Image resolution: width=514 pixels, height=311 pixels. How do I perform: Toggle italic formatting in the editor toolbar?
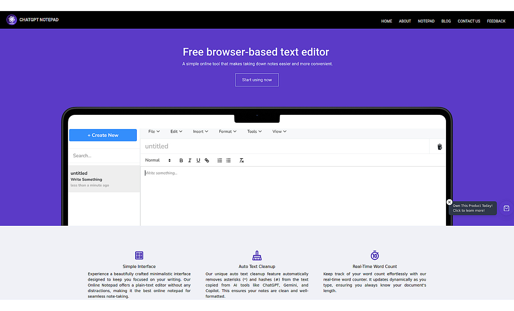[x=190, y=160]
